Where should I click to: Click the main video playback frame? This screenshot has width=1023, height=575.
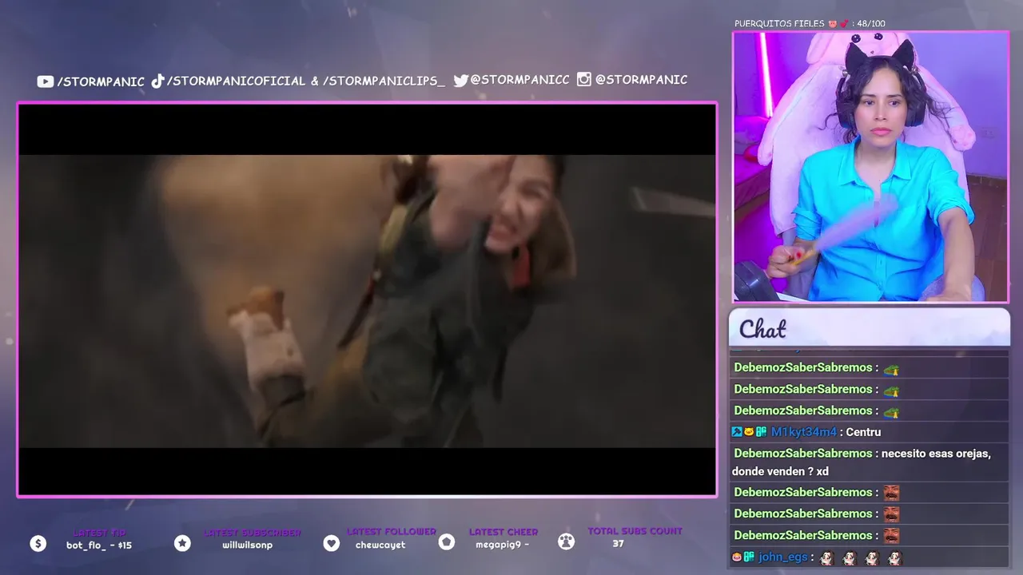(367, 299)
